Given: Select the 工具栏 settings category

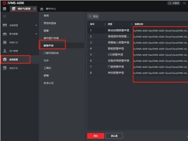Looking at the screenshot, I should coord(47,68).
